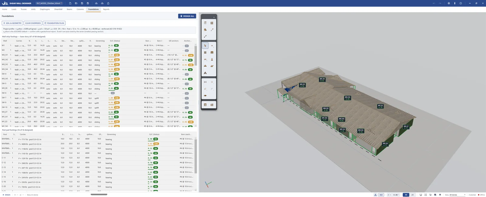Click the CLEAR OVERRIDES button

(x=33, y=23)
